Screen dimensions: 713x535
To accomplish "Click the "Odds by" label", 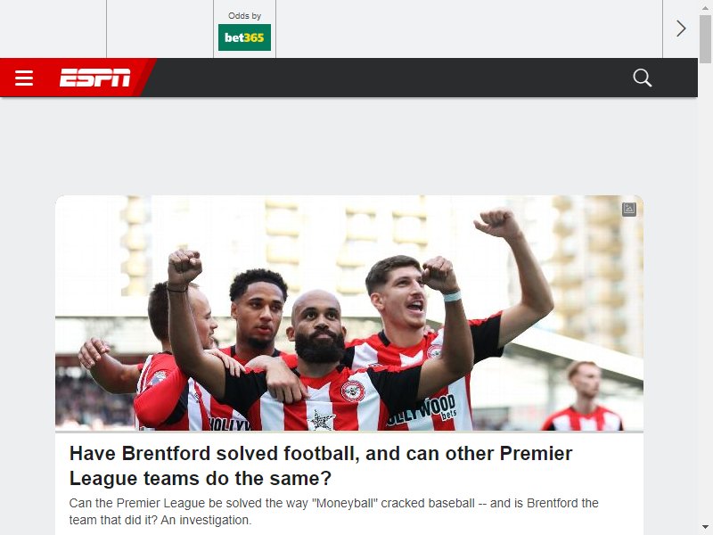I will [244, 16].
